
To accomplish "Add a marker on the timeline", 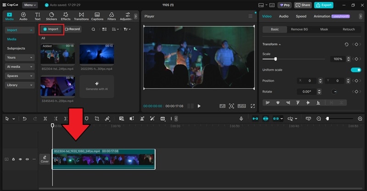I will coord(86,119).
